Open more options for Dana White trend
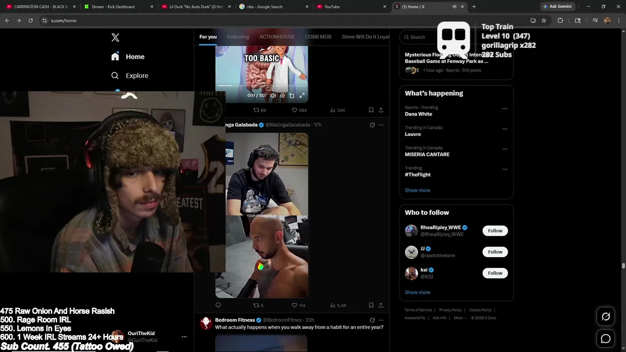 click(505, 109)
